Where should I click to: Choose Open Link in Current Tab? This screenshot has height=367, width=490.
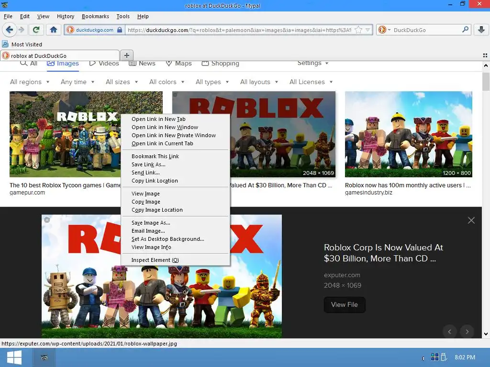click(x=175, y=143)
